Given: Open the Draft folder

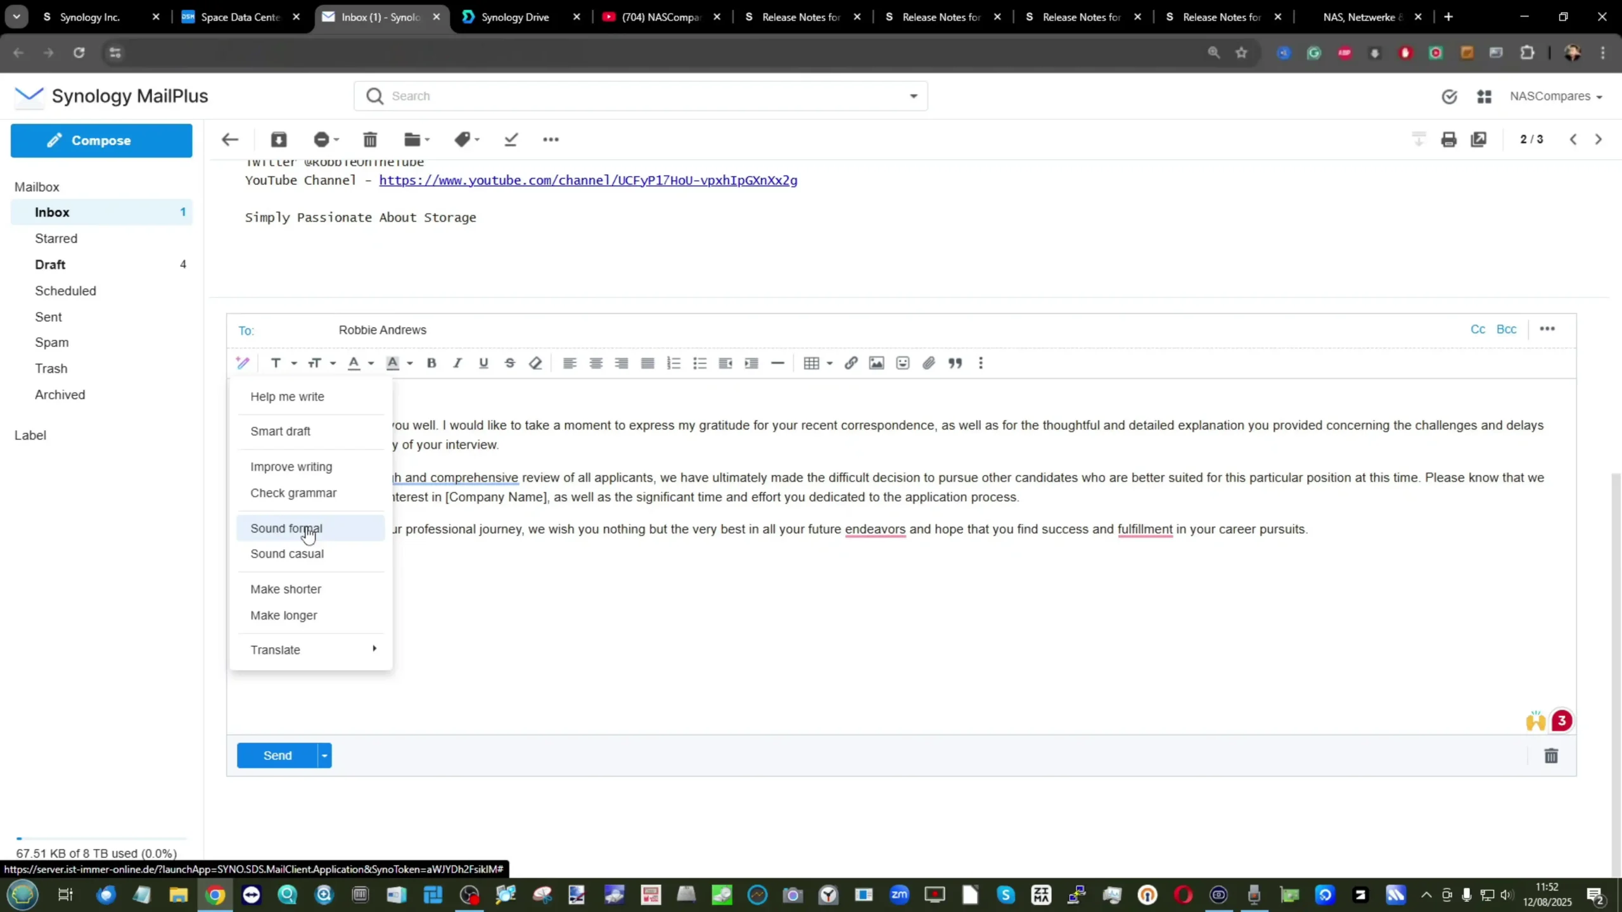Looking at the screenshot, I should tap(101, 265).
